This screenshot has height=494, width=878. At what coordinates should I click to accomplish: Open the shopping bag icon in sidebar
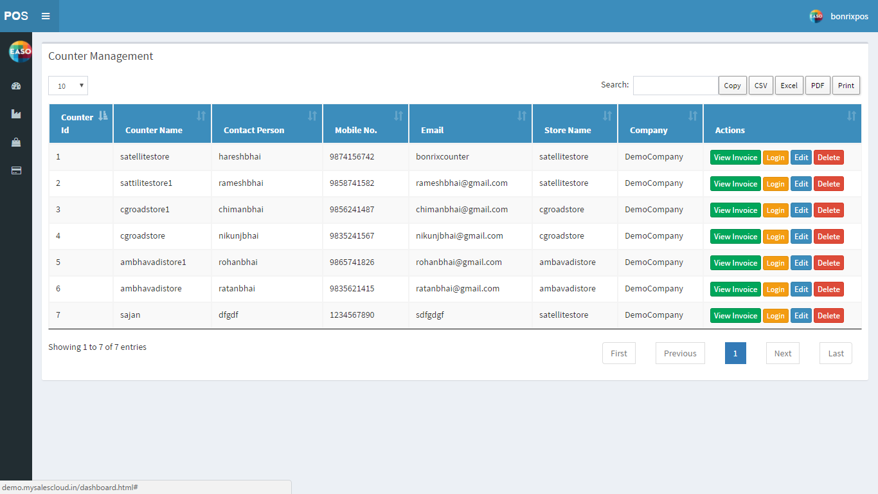click(16, 142)
